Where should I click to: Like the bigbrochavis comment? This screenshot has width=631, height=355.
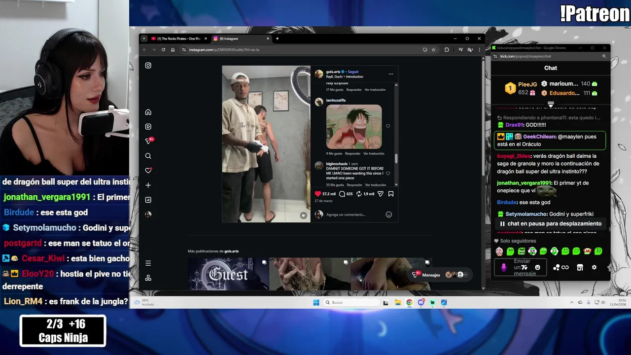(388, 174)
